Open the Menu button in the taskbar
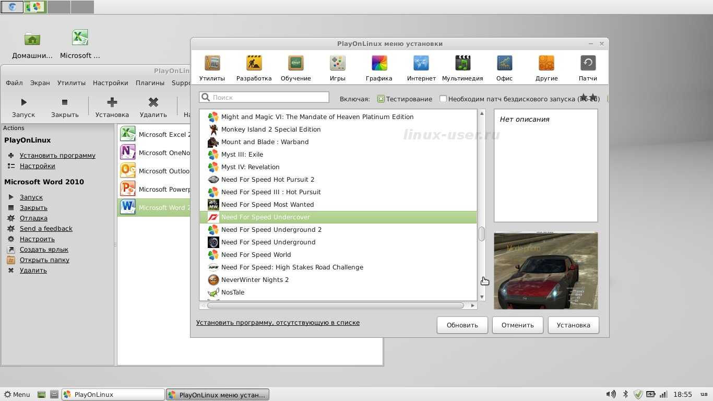Image resolution: width=713 pixels, height=401 pixels. (x=17, y=395)
